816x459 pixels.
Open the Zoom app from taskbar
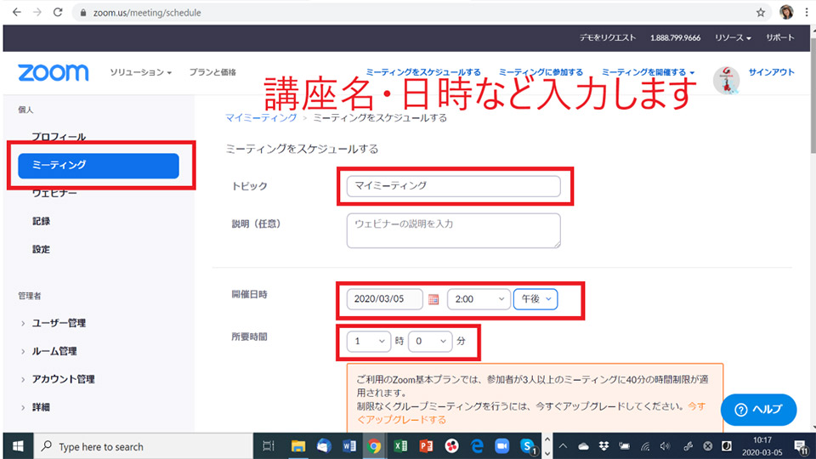click(x=501, y=446)
